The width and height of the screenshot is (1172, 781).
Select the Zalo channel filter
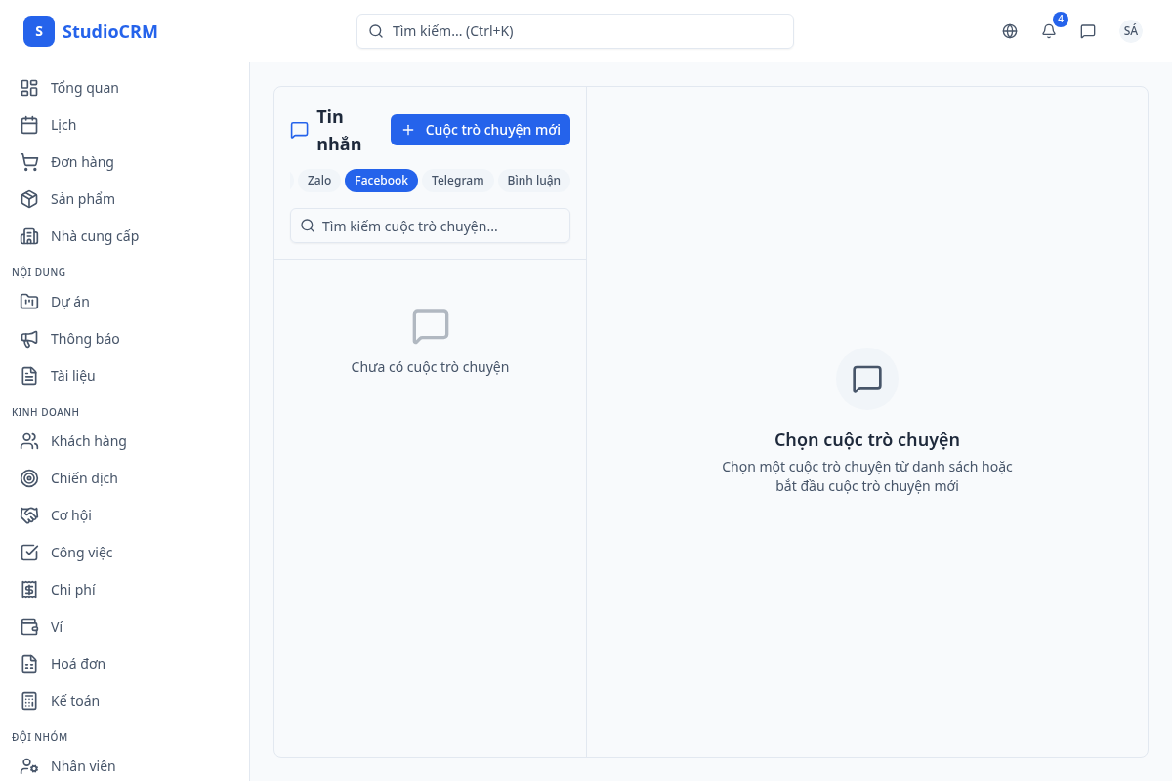pyautogui.click(x=319, y=181)
